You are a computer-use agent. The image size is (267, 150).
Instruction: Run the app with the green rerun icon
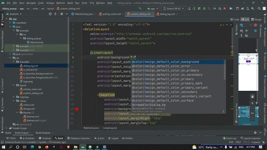point(189,8)
